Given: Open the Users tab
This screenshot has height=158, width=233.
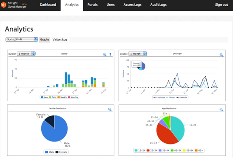Looking at the screenshot, I should click(110, 5).
